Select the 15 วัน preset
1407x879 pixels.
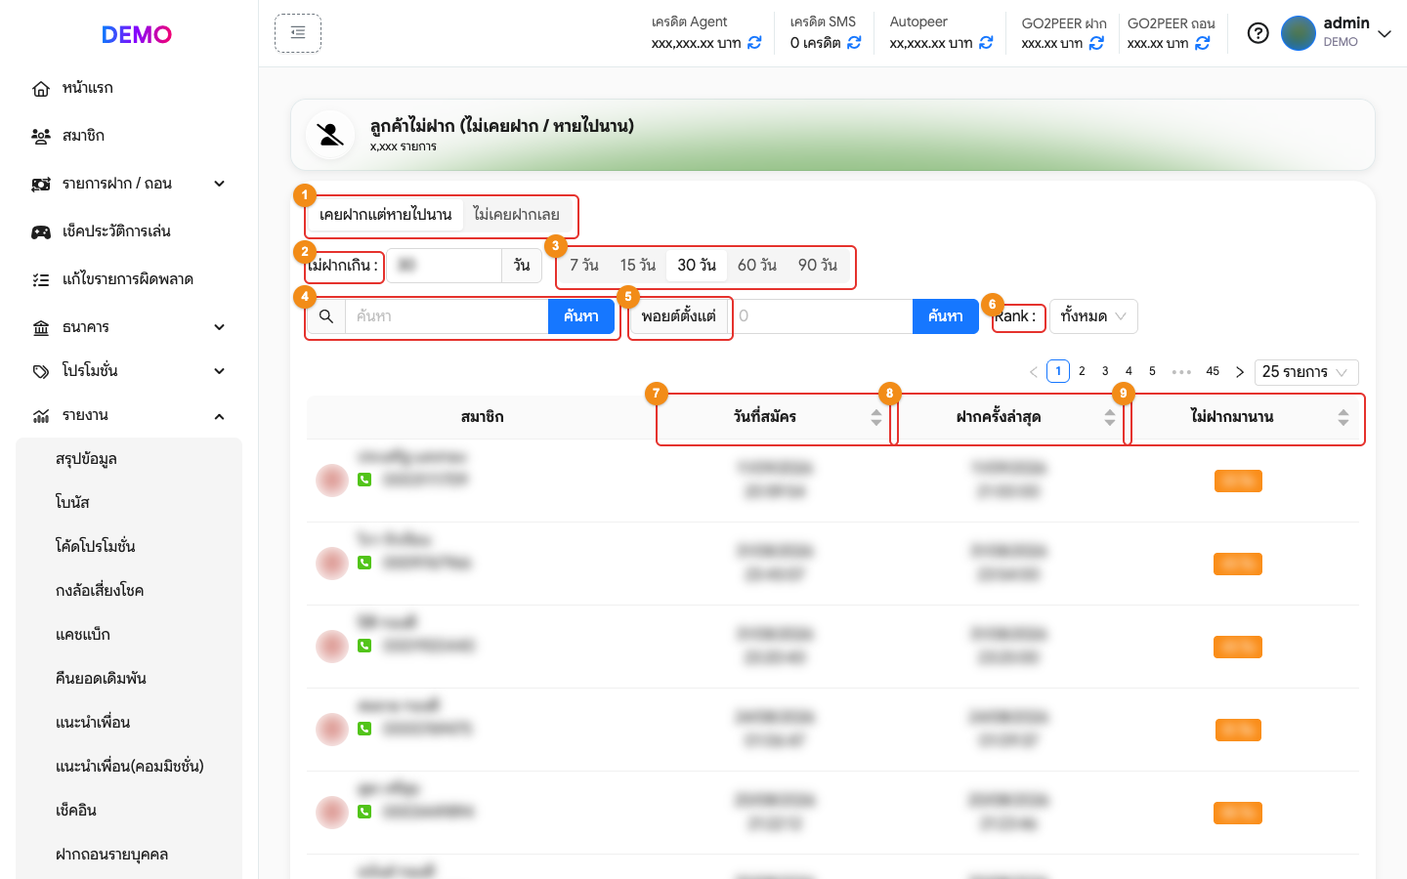[x=638, y=266]
